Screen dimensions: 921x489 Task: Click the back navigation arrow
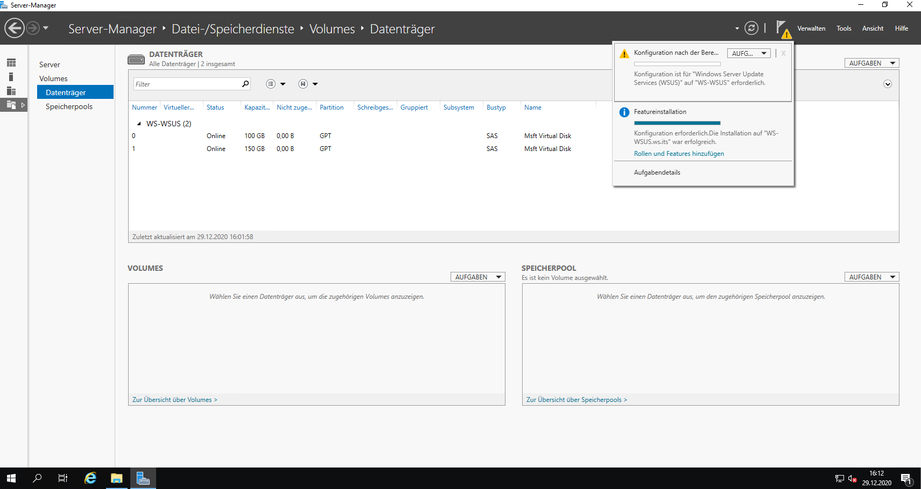[x=15, y=28]
